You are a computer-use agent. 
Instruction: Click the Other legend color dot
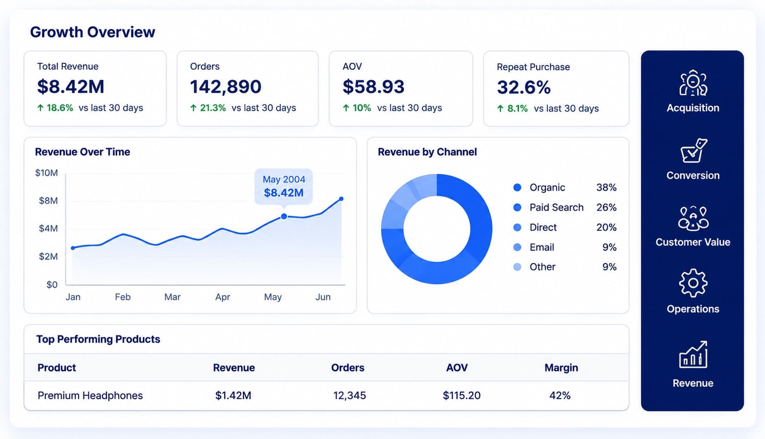click(518, 267)
